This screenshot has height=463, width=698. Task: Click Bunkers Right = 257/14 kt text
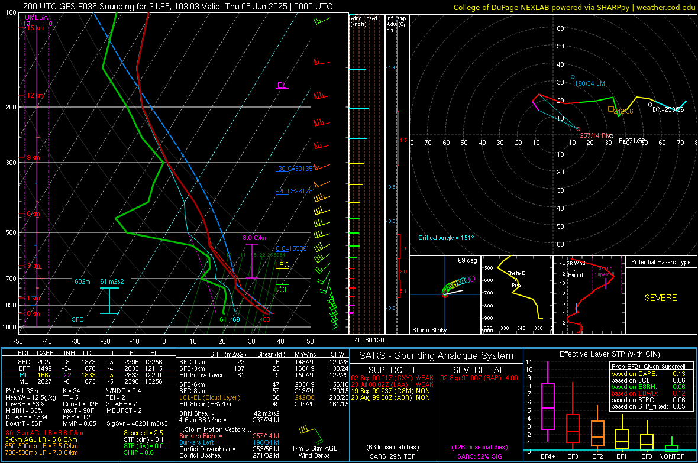pyautogui.click(x=230, y=436)
